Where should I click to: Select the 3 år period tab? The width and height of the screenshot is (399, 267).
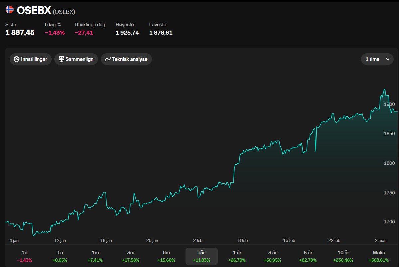click(x=272, y=256)
